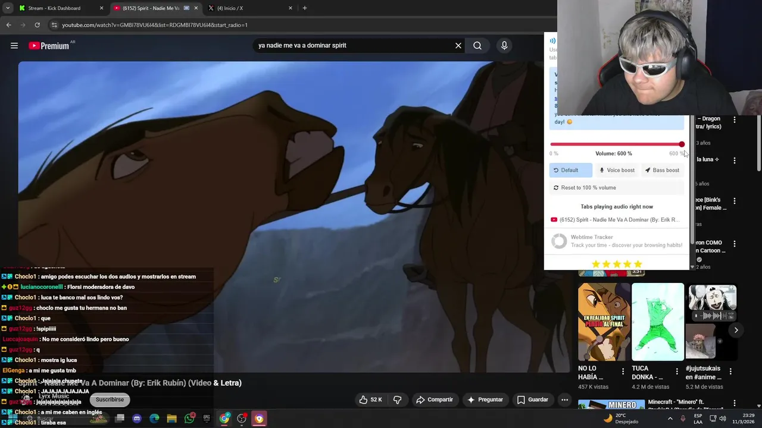This screenshot has width=762, height=428.
Task: Open the tab search dropdown arrow
Action: coord(8,8)
